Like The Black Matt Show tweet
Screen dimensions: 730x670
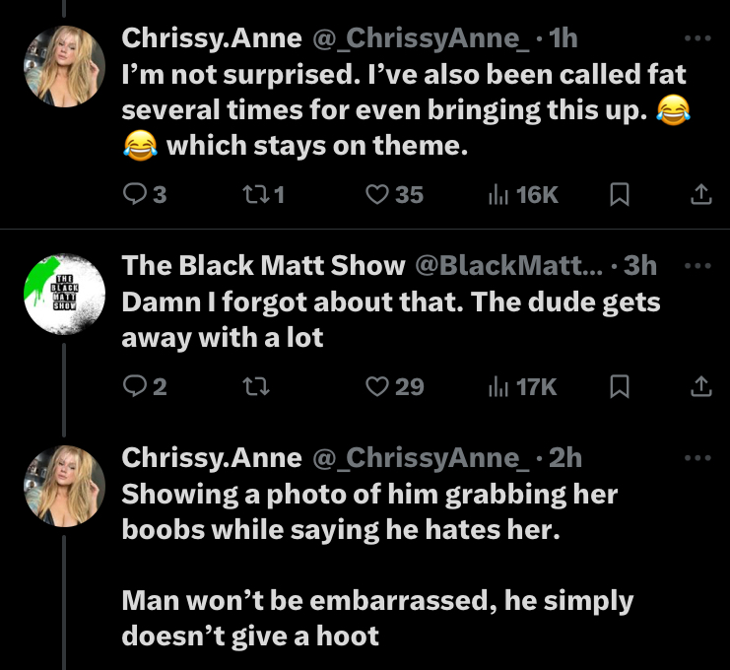pyautogui.click(x=377, y=387)
